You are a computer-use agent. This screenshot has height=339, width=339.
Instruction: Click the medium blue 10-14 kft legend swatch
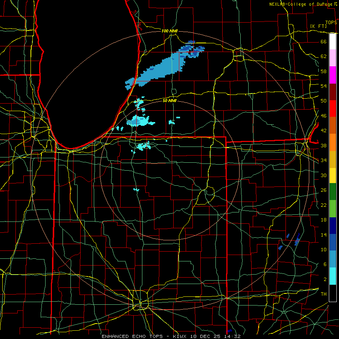[x=333, y=242]
